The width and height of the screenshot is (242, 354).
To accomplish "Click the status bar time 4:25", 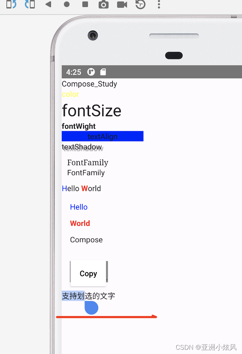I will point(73,72).
